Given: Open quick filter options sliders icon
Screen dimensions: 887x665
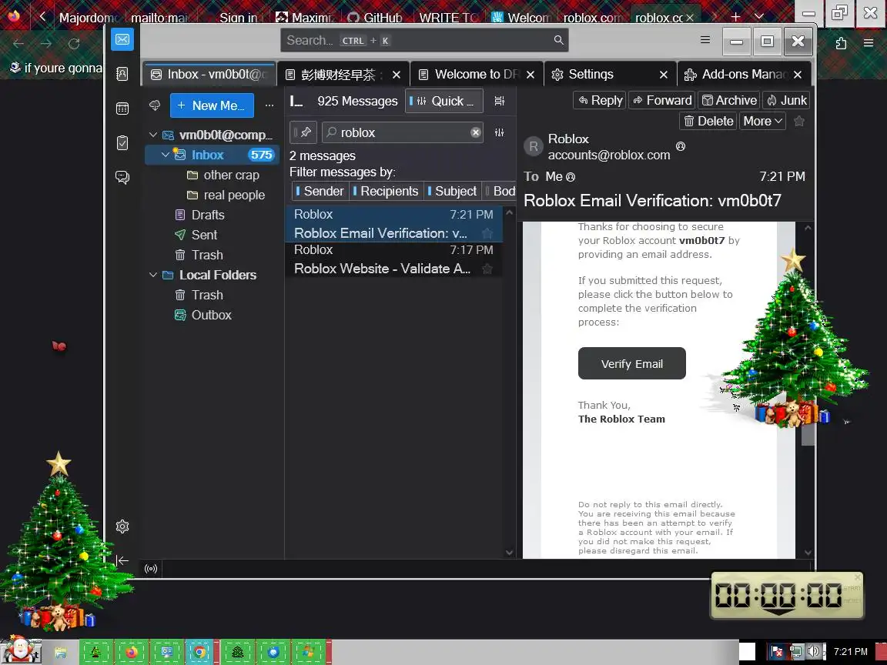Looking at the screenshot, I should point(499,132).
